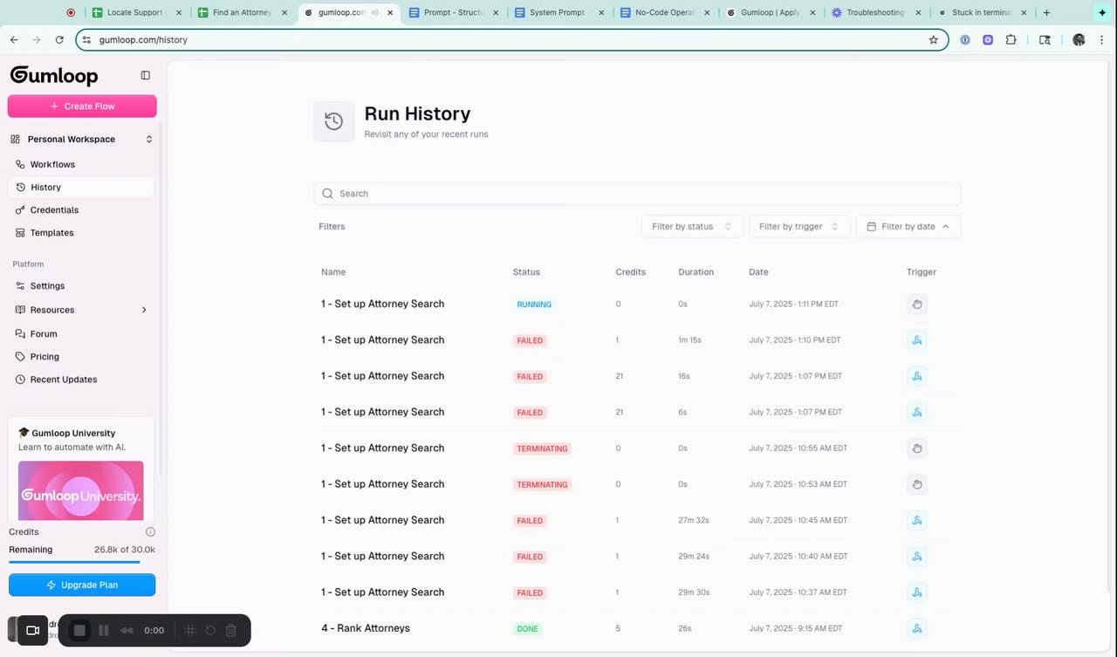
Task: Click the Run History clock icon
Action: click(334, 121)
